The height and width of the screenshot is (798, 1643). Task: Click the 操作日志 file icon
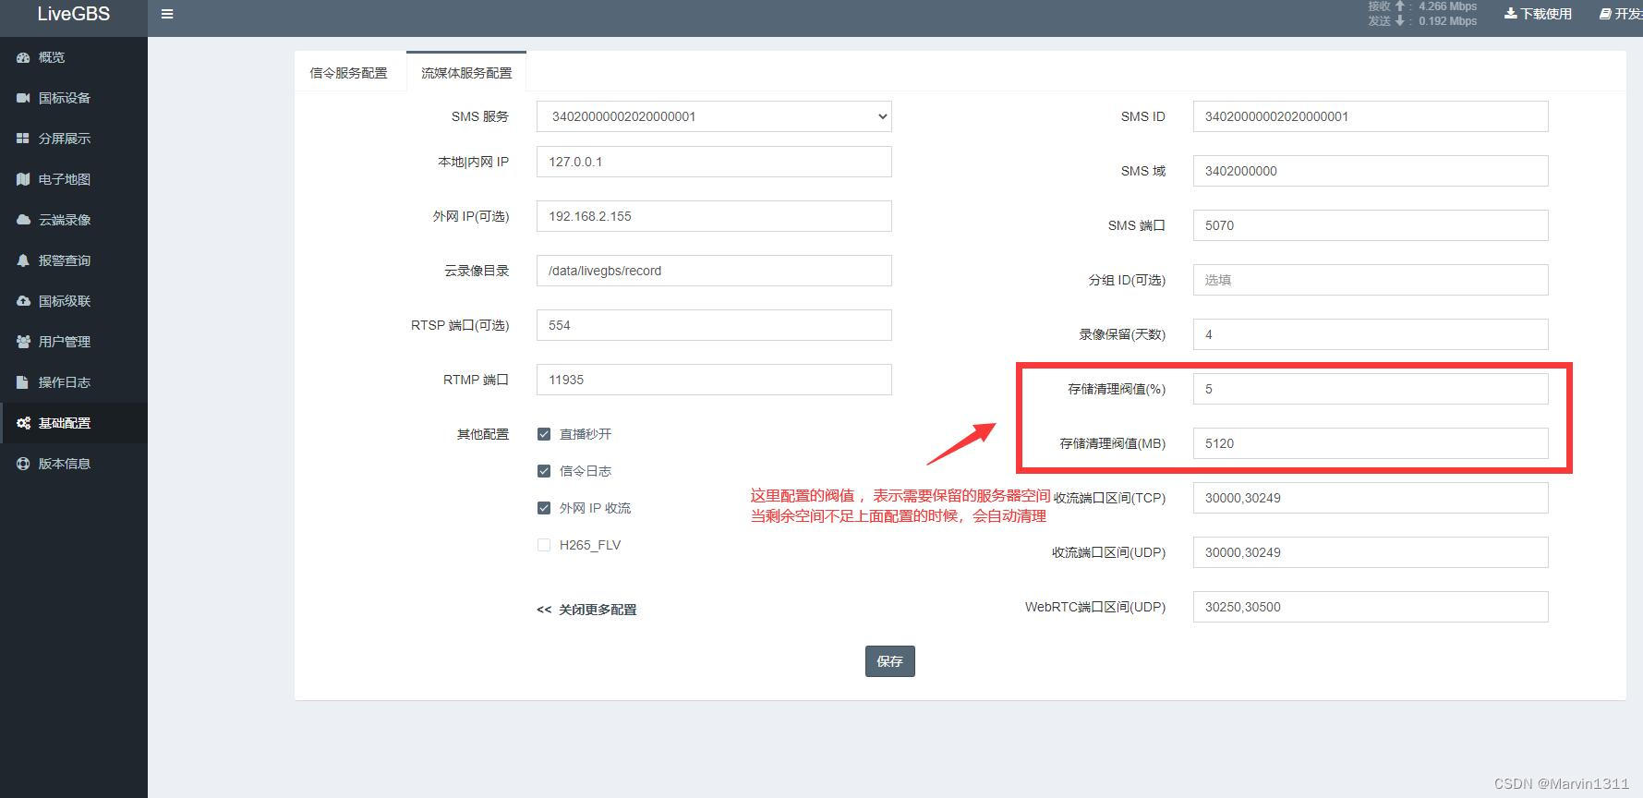(23, 382)
